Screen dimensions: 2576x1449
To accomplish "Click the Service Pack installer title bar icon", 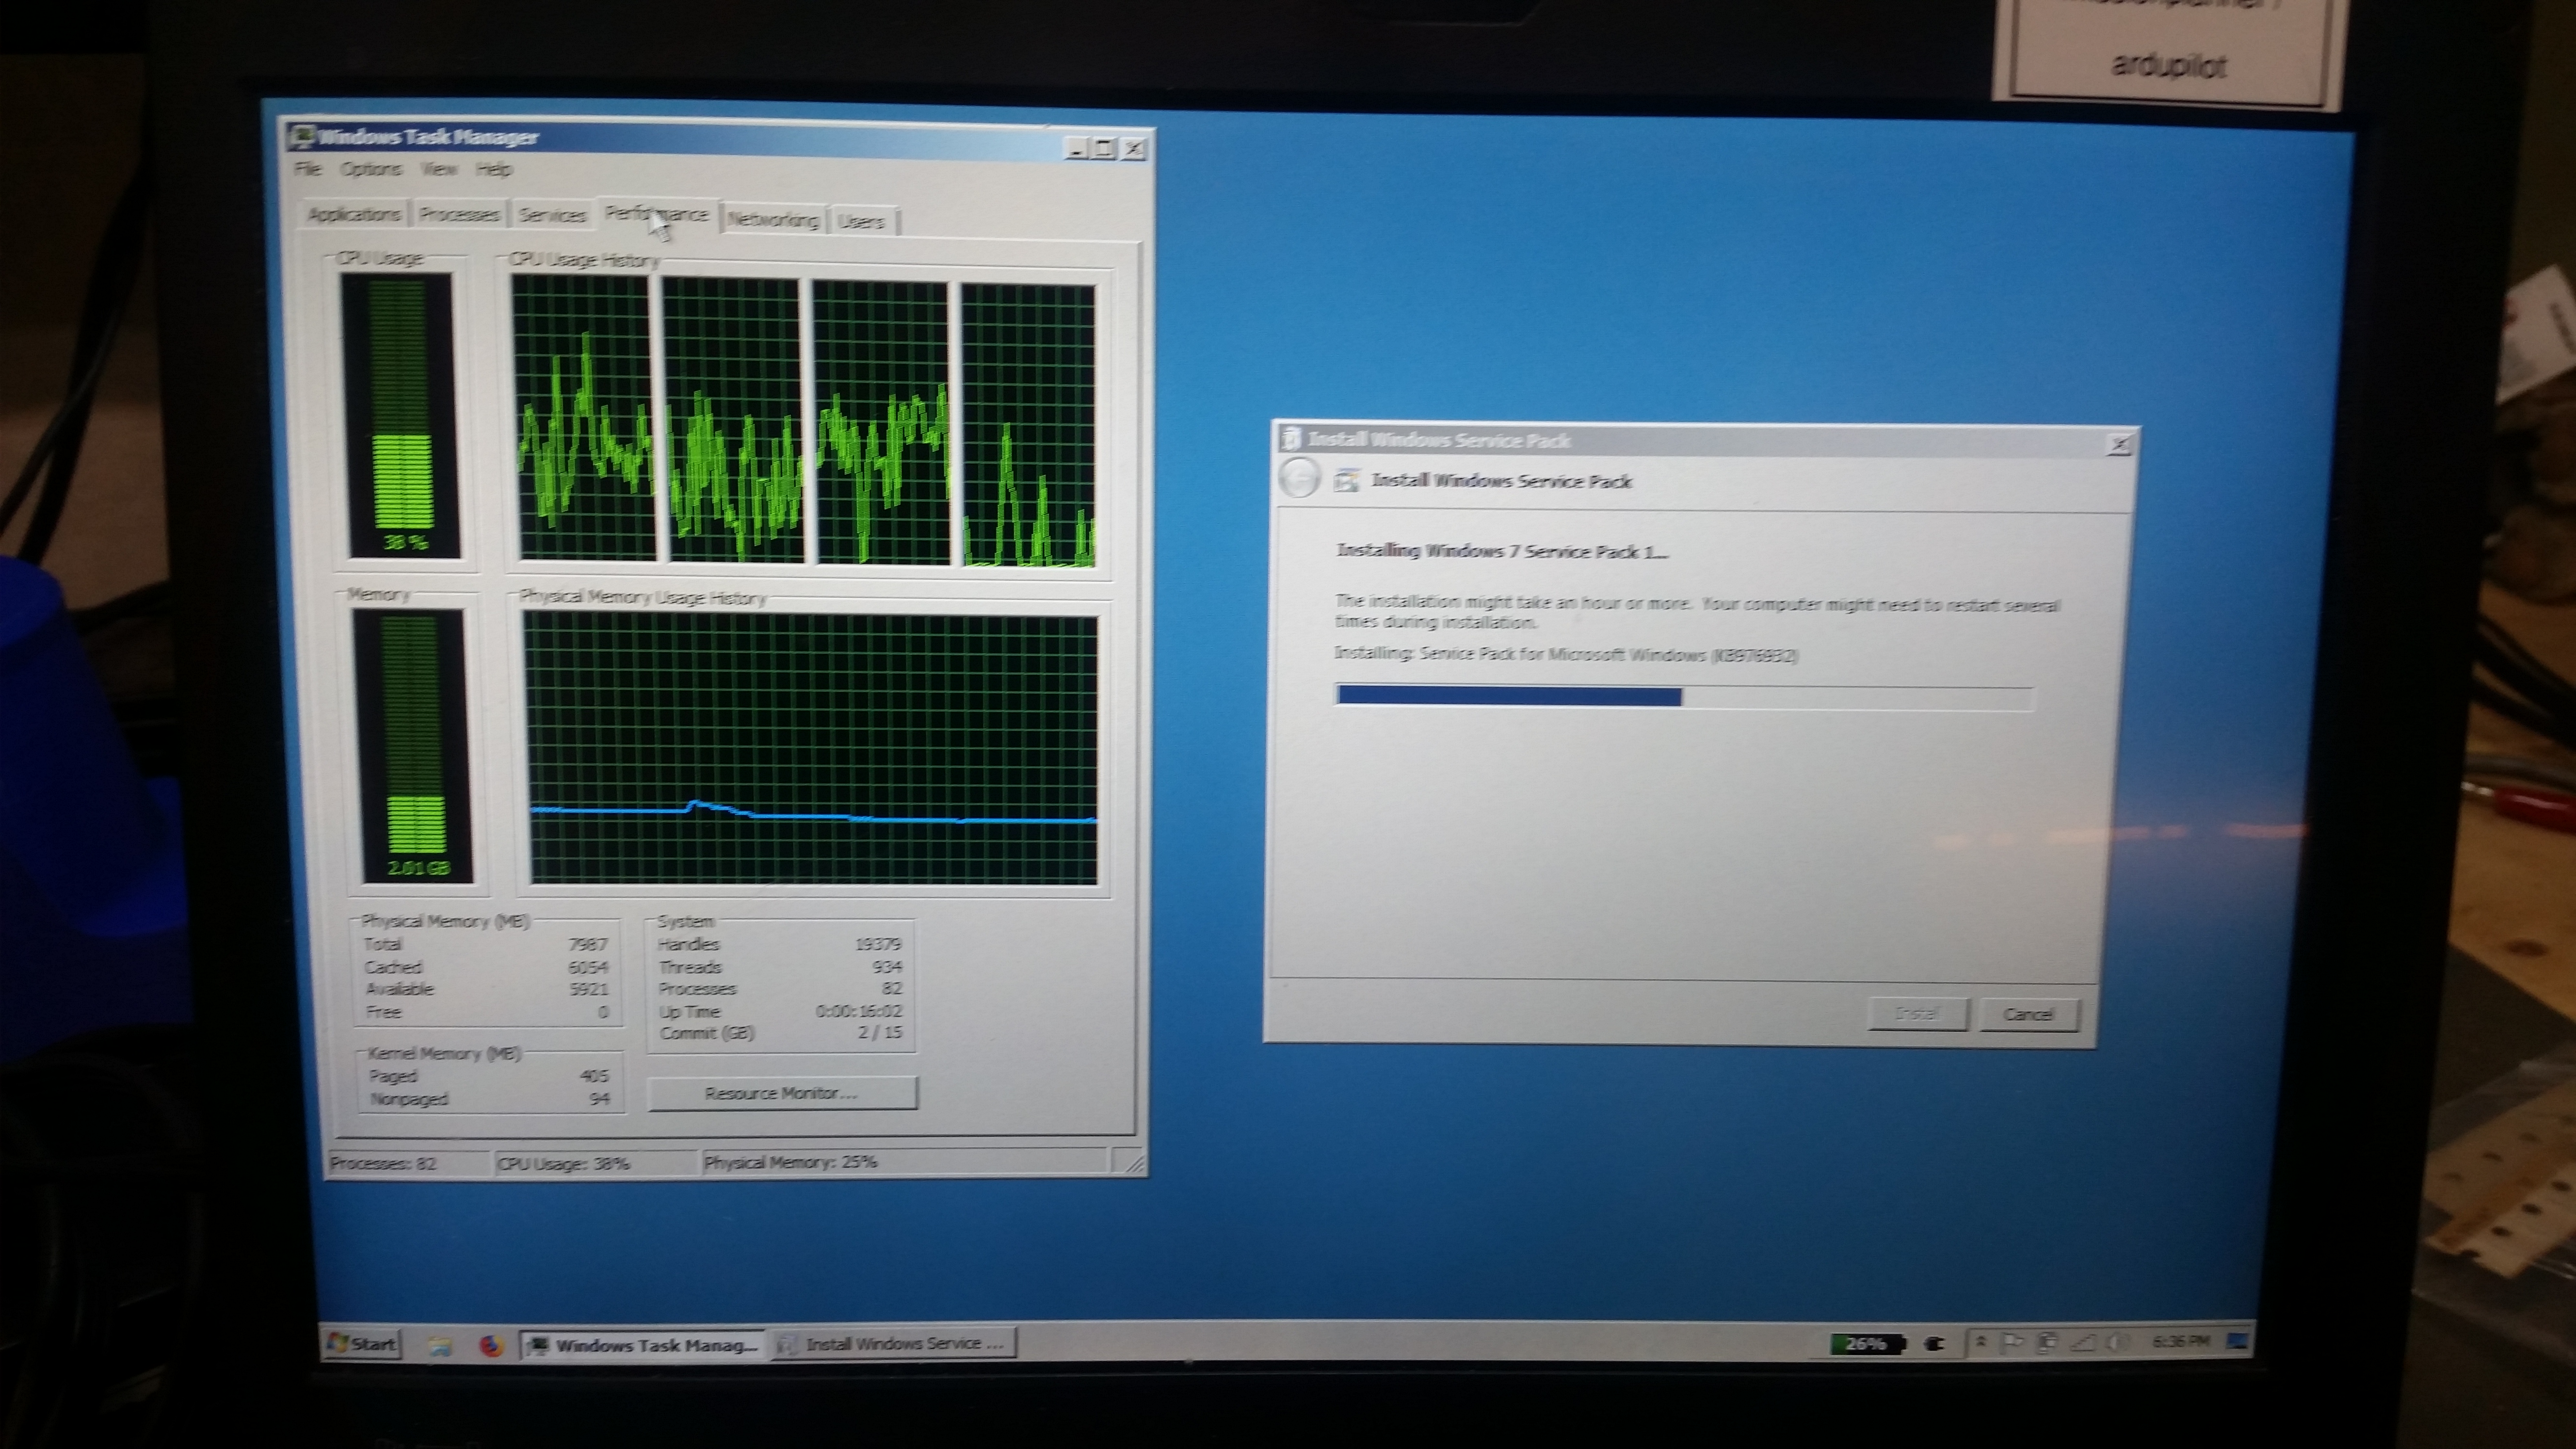I will [x=1291, y=438].
